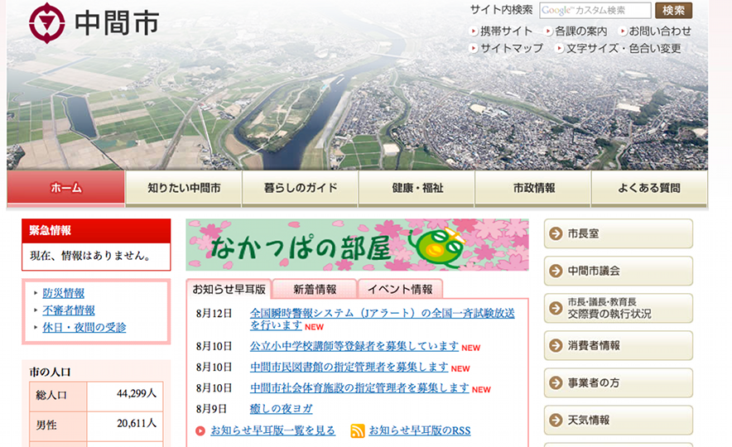Select 健康・福祉 in navigation bar
This screenshot has height=447, width=732.
417,188
